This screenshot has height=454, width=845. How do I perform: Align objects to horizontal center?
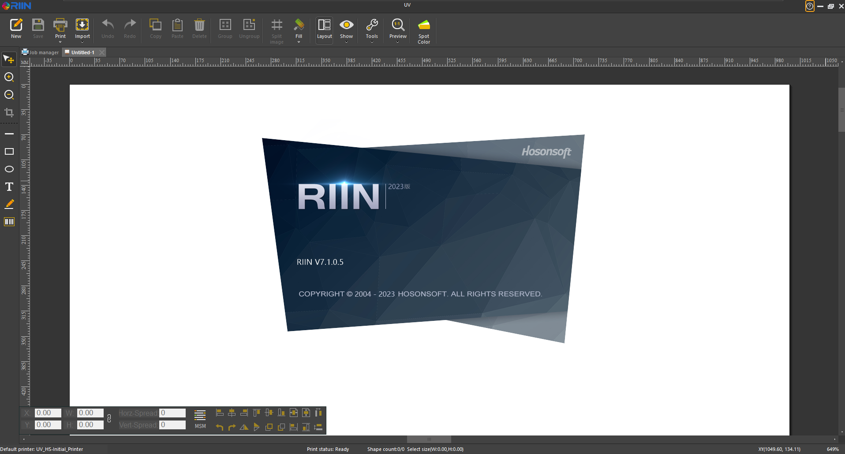coord(232,413)
